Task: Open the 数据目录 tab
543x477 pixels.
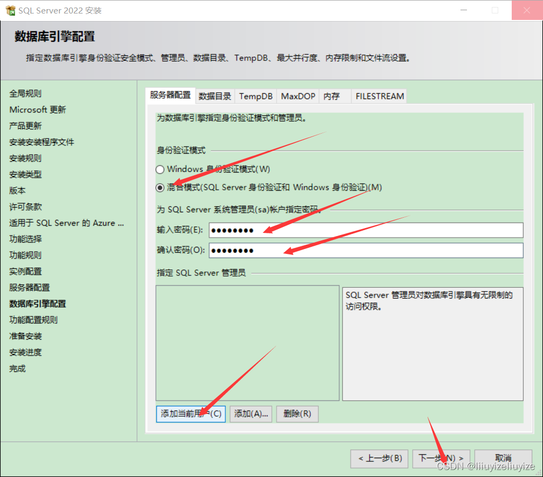Action: pos(215,96)
